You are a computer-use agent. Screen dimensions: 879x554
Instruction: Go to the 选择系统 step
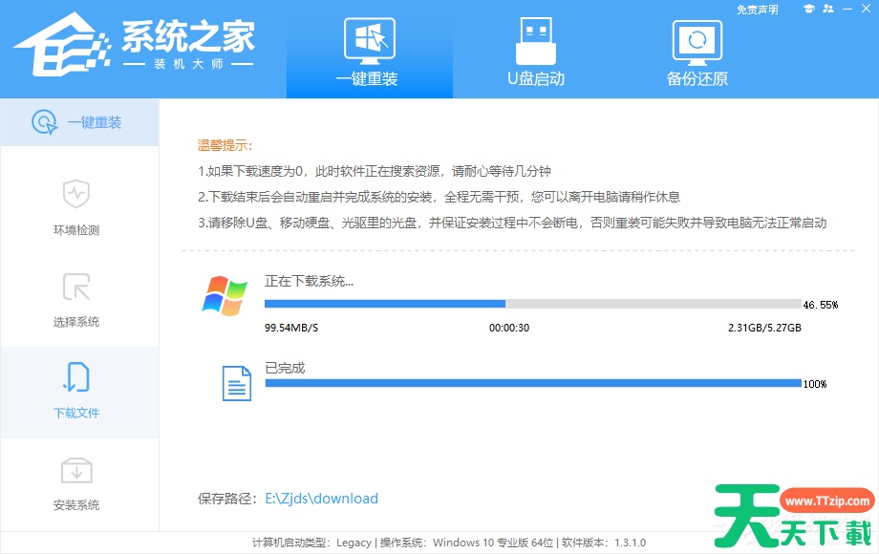[x=76, y=322]
